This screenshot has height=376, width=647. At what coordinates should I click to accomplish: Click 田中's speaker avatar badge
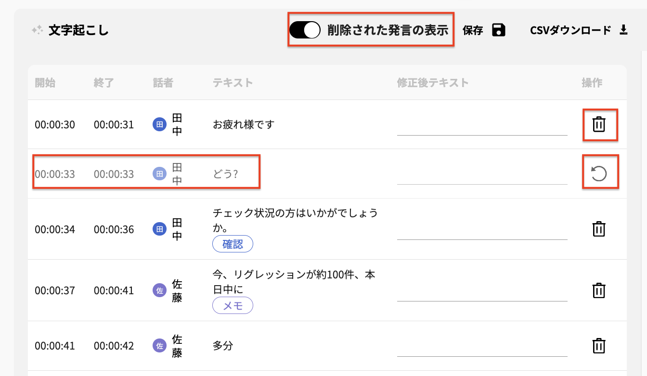159,125
